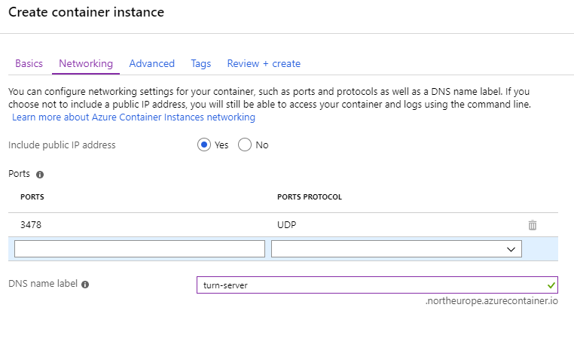This screenshot has height=338, width=574.
Task: Click the DNS name label text field
Action: tap(369, 285)
